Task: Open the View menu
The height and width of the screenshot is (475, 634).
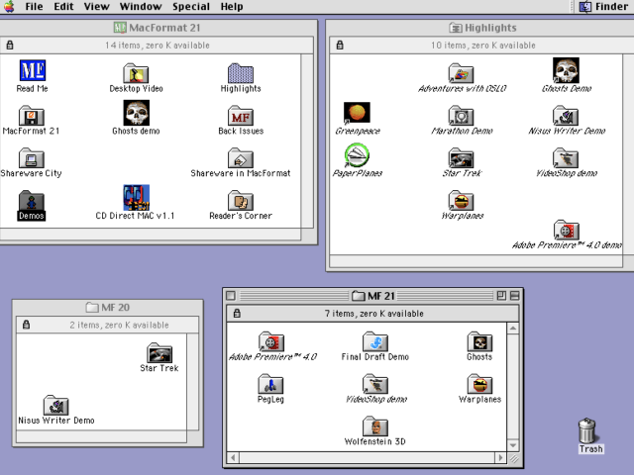Action: tap(97, 7)
